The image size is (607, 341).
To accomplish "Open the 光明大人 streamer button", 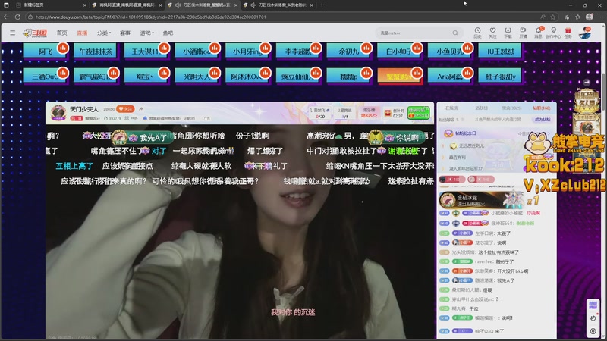I will click(x=197, y=77).
